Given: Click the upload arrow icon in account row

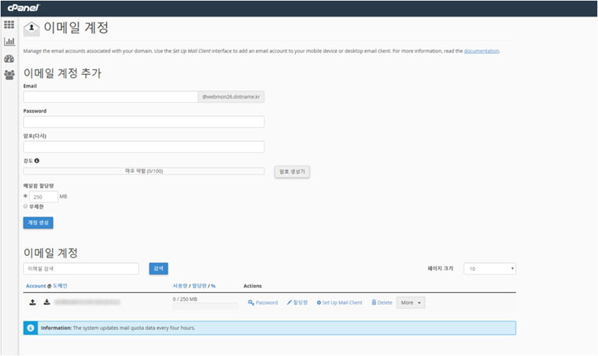Looking at the screenshot, I should click(x=32, y=302).
